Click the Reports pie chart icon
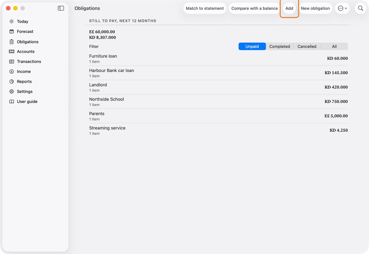Image resolution: width=369 pixels, height=254 pixels. click(x=12, y=81)
